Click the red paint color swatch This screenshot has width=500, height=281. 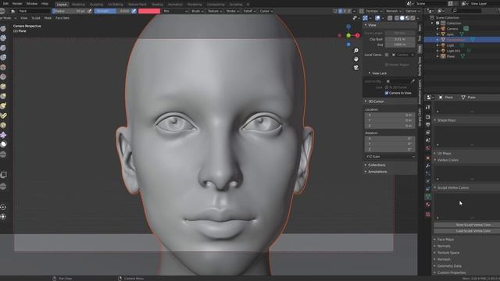point(149,11)
